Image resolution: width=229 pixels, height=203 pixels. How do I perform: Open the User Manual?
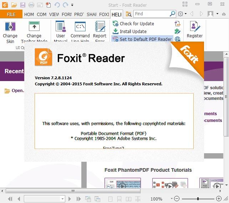(61, 31)
